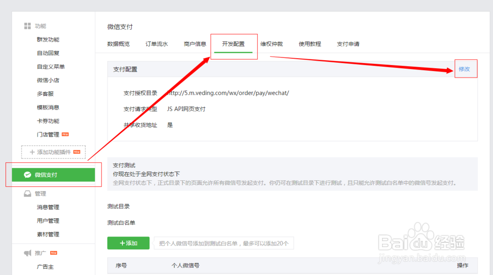Click the WeChat ID whitelist input field
This screenshot has width=493, height=275.
pos(224,243)
